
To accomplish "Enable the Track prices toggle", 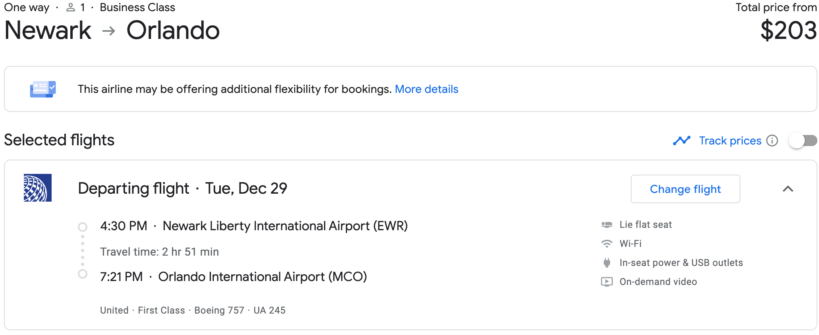I will pyautogui.click(x=803, y=141).
